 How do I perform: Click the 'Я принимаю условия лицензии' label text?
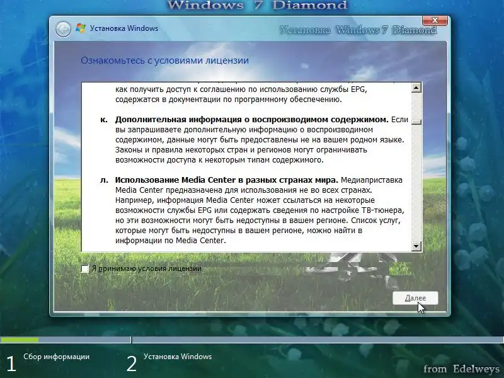(147, 269)
